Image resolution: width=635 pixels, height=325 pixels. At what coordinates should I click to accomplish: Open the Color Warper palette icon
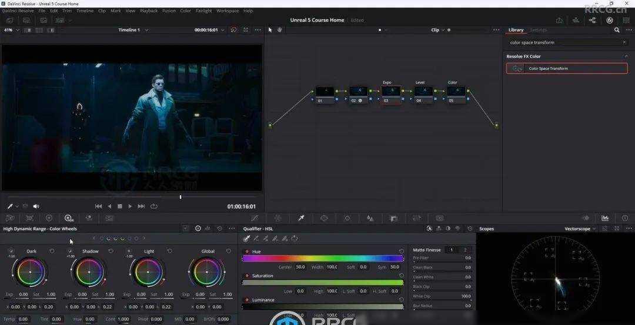pos(278,218)
